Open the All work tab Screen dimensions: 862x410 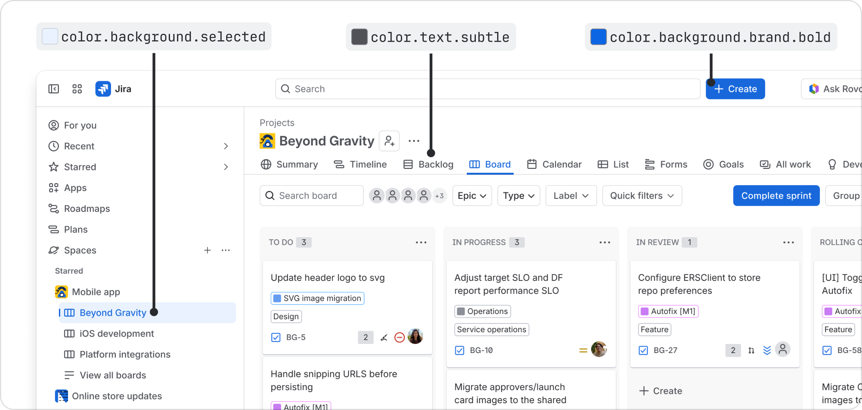point(785,164)
